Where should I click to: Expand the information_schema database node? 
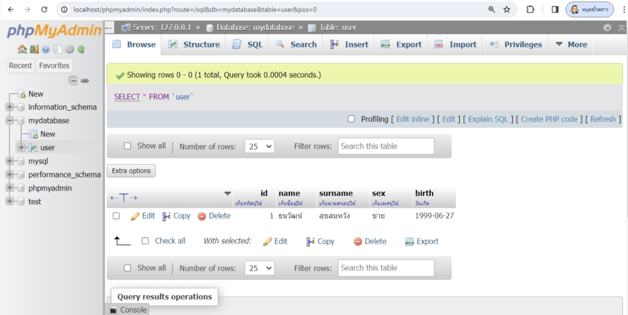point(10,107)
